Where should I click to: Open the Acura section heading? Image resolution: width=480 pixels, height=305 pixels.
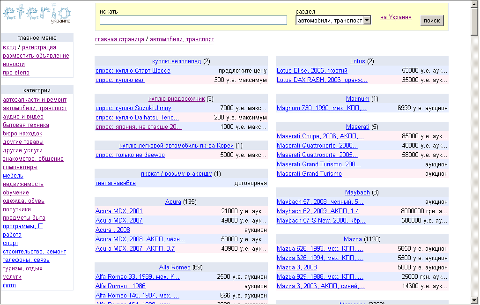click(173, 202)
